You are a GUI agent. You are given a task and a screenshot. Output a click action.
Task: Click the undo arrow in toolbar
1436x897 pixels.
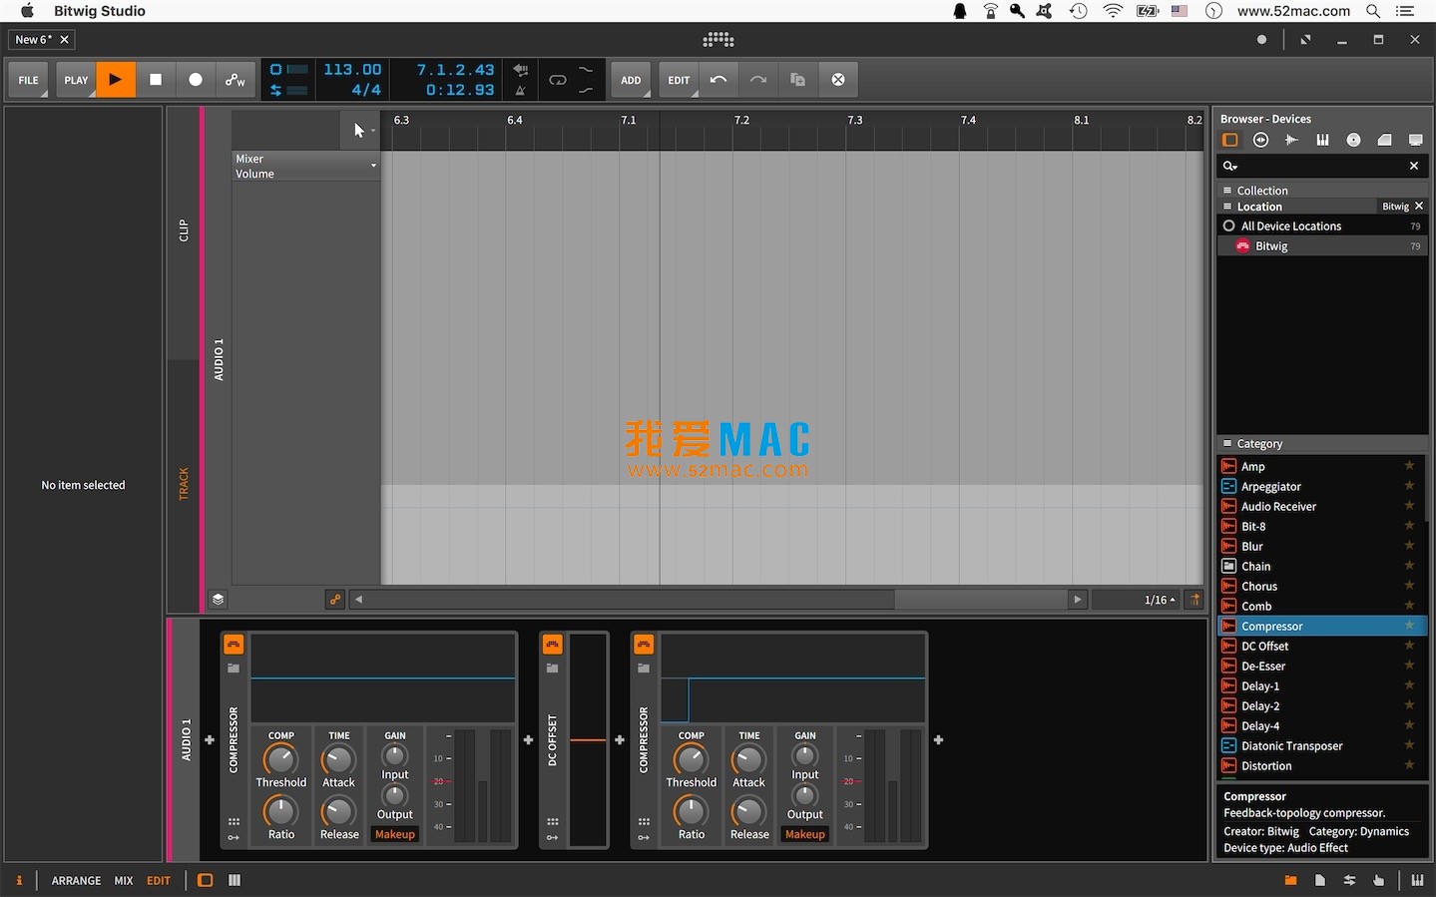pyautogui.click(x=718, y=80)
